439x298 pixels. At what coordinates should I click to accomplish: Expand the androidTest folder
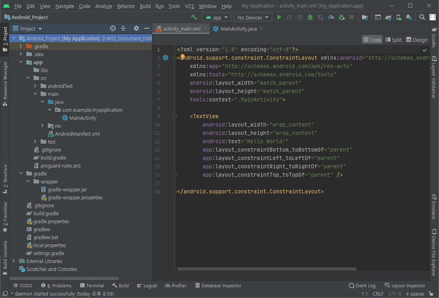(35, 86)
